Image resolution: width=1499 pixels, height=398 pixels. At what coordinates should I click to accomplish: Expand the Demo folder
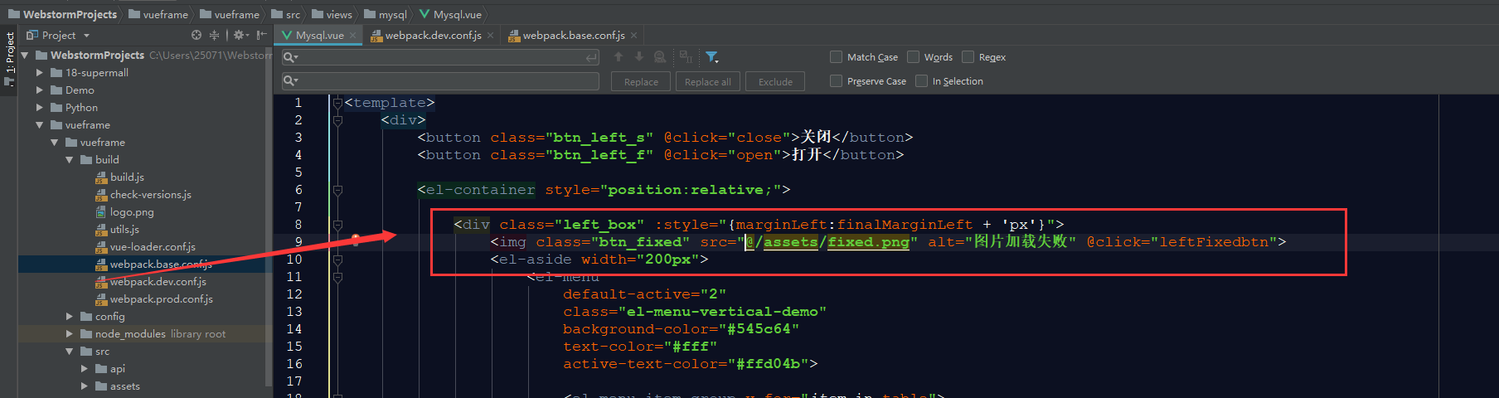pyautogui.click(x=40, y=90)
